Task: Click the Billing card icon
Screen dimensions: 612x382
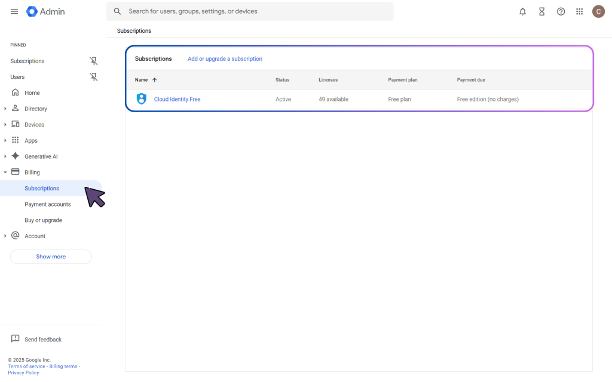Action: click(x=15, y=172)
